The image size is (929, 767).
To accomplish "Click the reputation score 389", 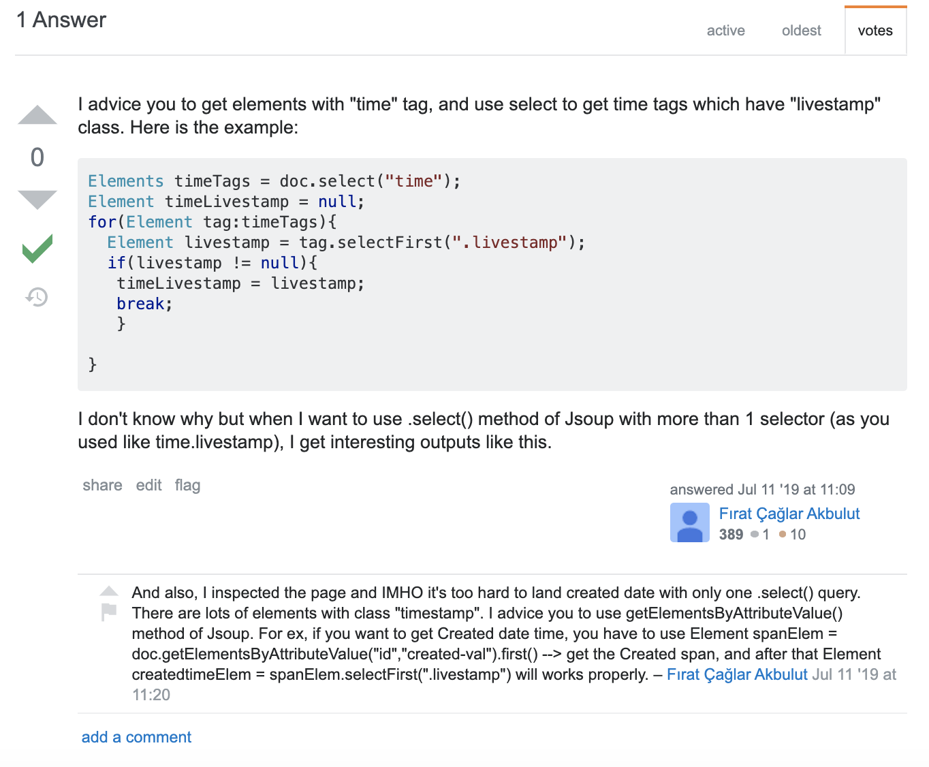I will [x=731, y=535].
